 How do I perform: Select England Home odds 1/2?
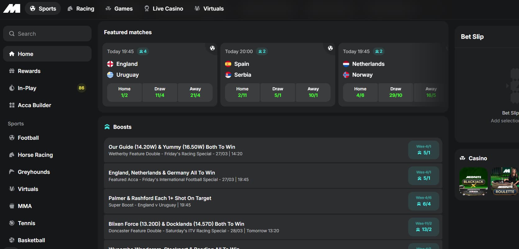coord(124,92)
